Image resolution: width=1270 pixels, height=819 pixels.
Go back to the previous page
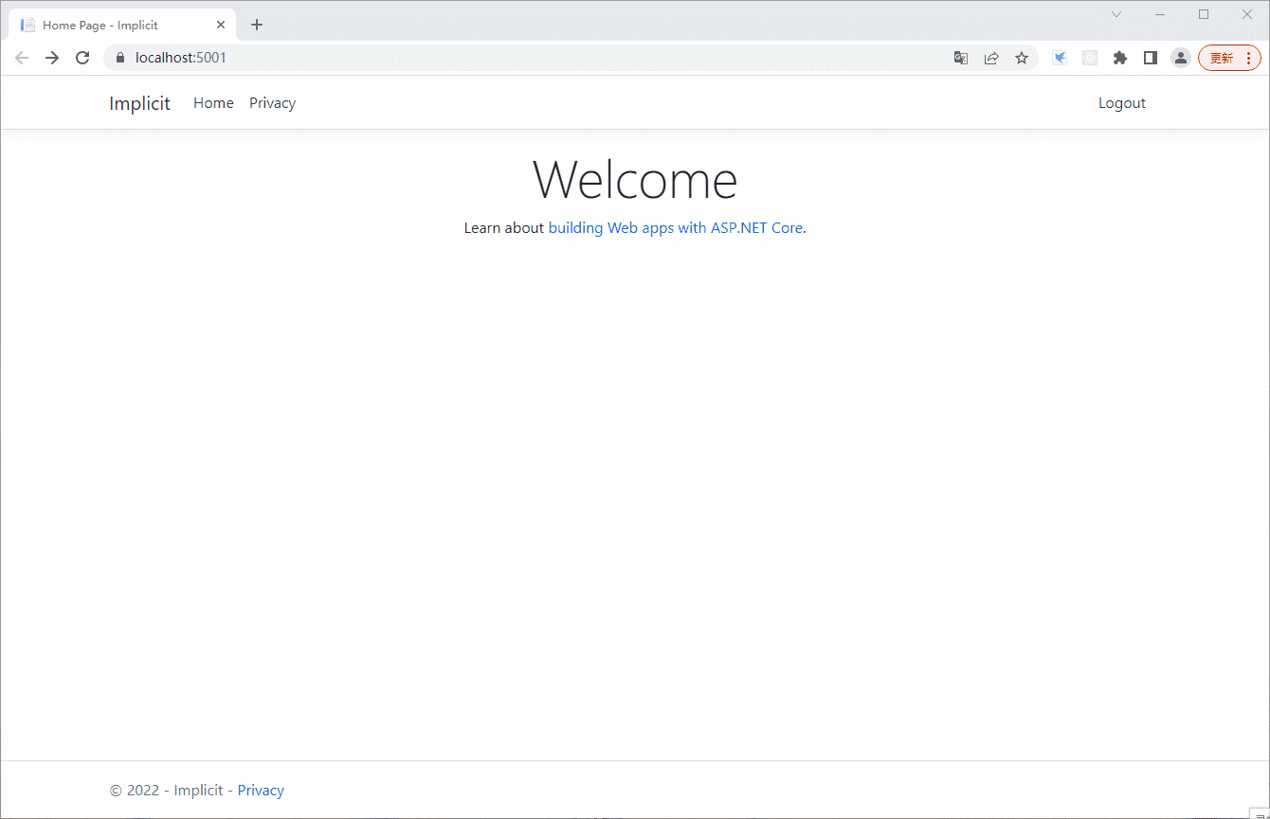(x=22, y=58)
